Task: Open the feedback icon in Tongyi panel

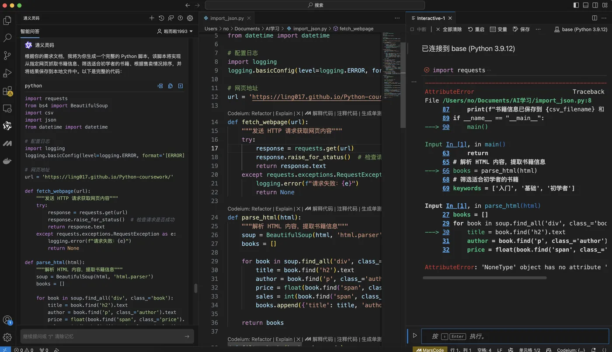Action: click(x=171, y=18)
